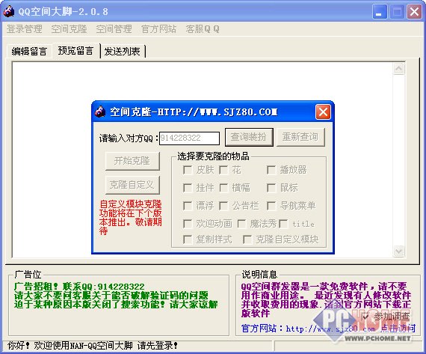Click the 查询装扮 button
Image resolution: width=426 pixels, height=354 pixels.
click(x=249, y=137)
